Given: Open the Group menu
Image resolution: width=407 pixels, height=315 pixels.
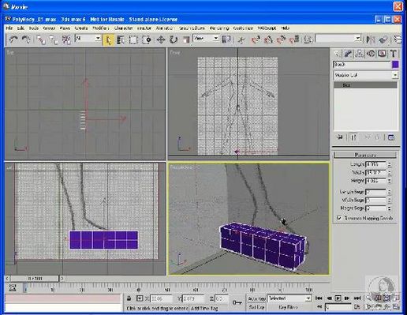Looking at the screenshot, I should point(49,28).
